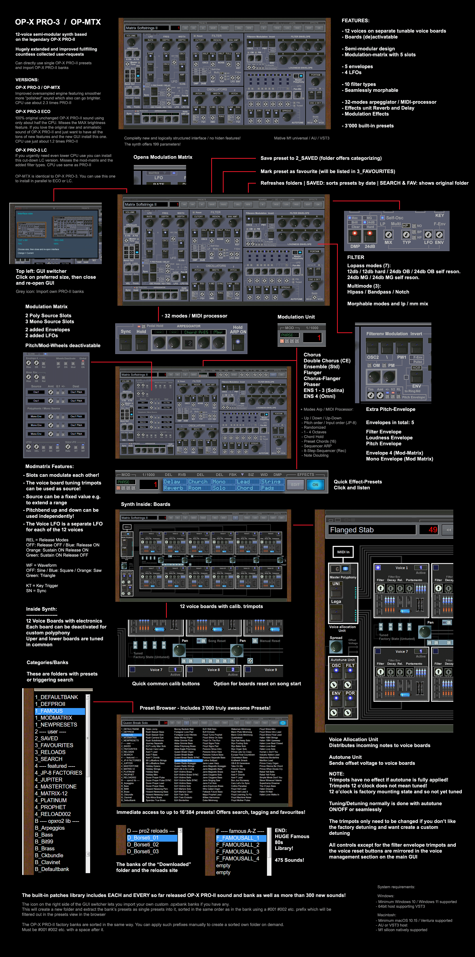Enable the Brill checkbox in the filter close-up
The height and width of the screenshot is (957, 475).
click(349, 223)
